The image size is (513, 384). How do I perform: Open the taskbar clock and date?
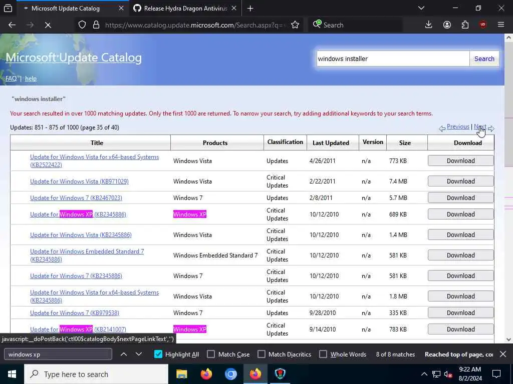(x=470, y=374)
